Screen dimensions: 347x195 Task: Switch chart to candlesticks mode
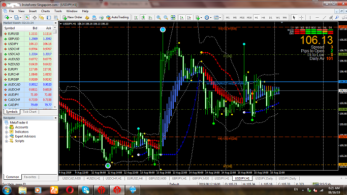point(143,17)
